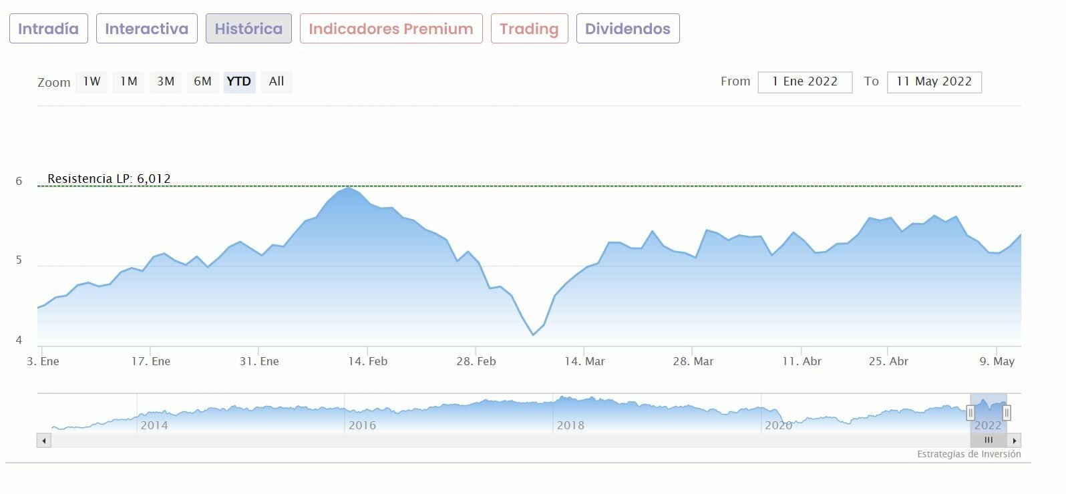
Task: Open the Dividendos tab
Action: (627, 29)
